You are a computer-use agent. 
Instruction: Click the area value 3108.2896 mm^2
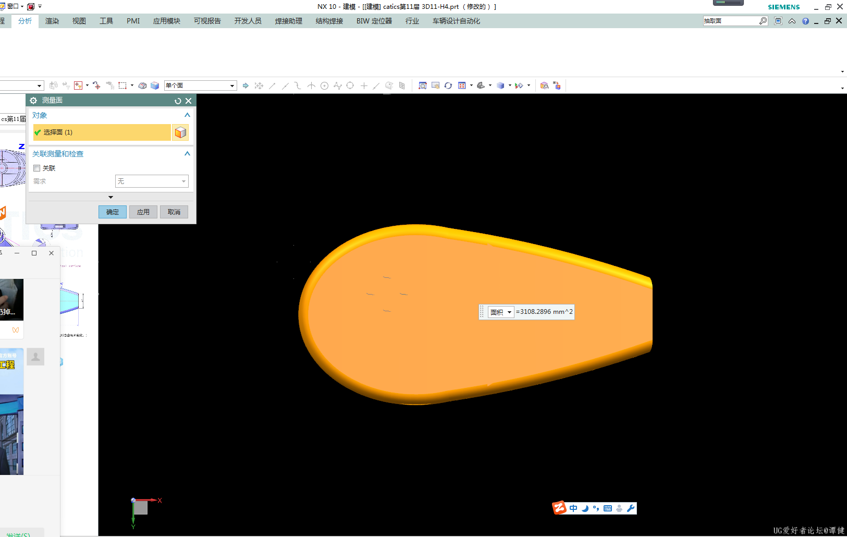pyautogui.click(x=544, y=312)
